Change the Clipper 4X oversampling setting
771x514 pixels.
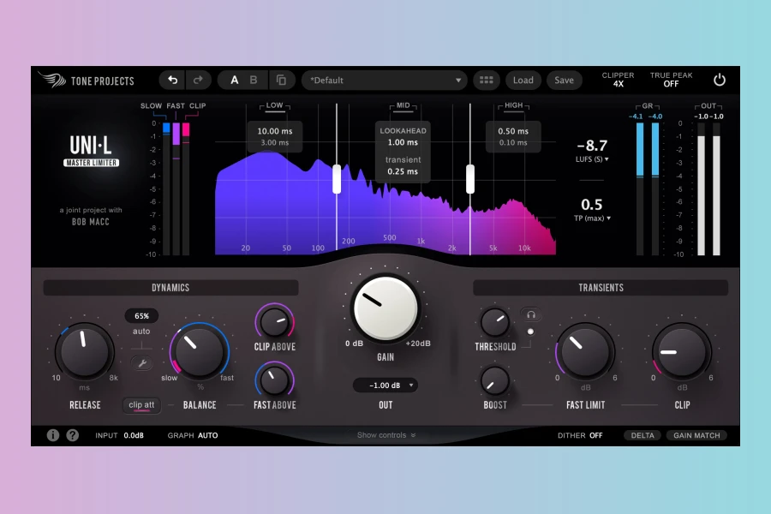coord(618,80)
